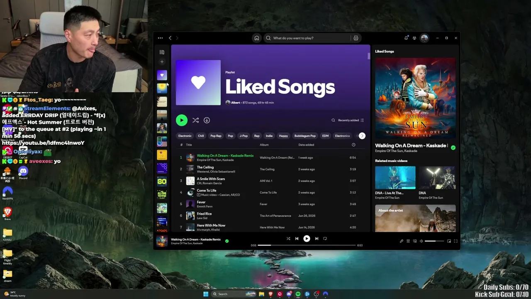
Task: Filter songs by Bubblegum Pop genre
Action: pyautogui.click(x=305, y=136)
